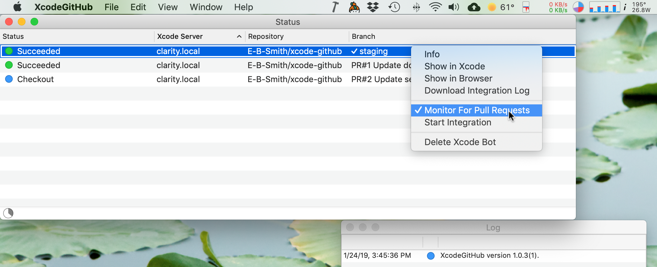Select the PR#1 Update branch cell
Screen dimensions: 657x267
point(381,65)
